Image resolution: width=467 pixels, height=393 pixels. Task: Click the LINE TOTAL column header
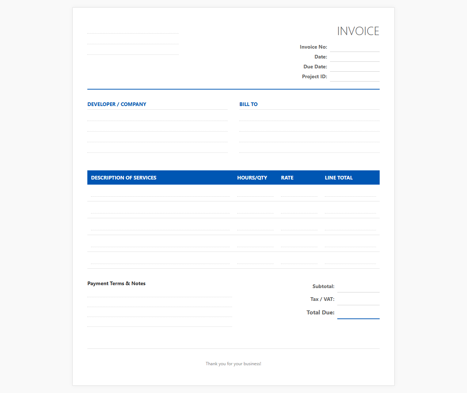339,178
